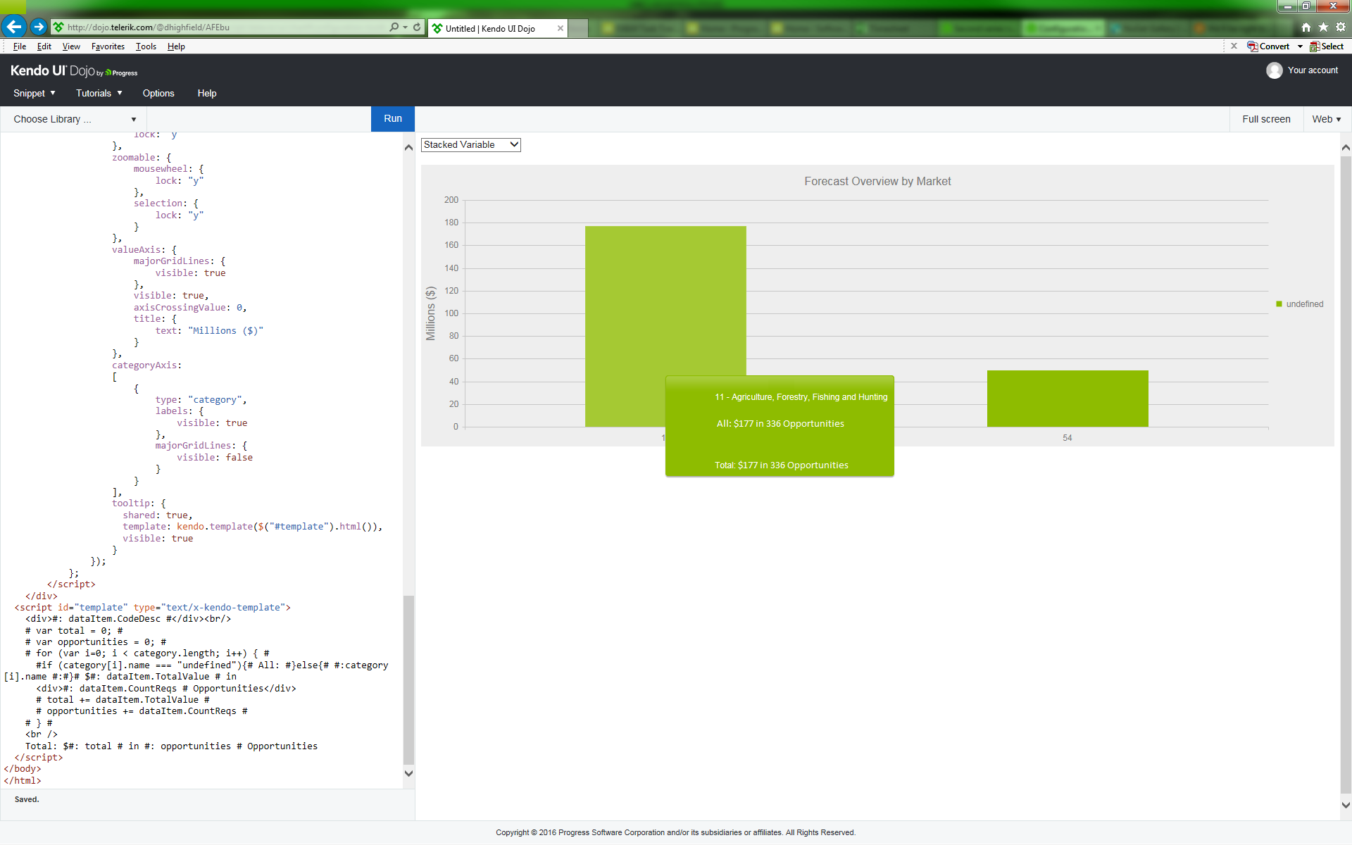
Task: Open the Favorites menu in menu bar
Action: coord(108,46)
